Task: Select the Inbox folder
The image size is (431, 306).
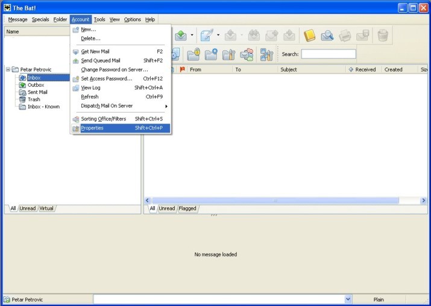Action: (x=34, y=78)
